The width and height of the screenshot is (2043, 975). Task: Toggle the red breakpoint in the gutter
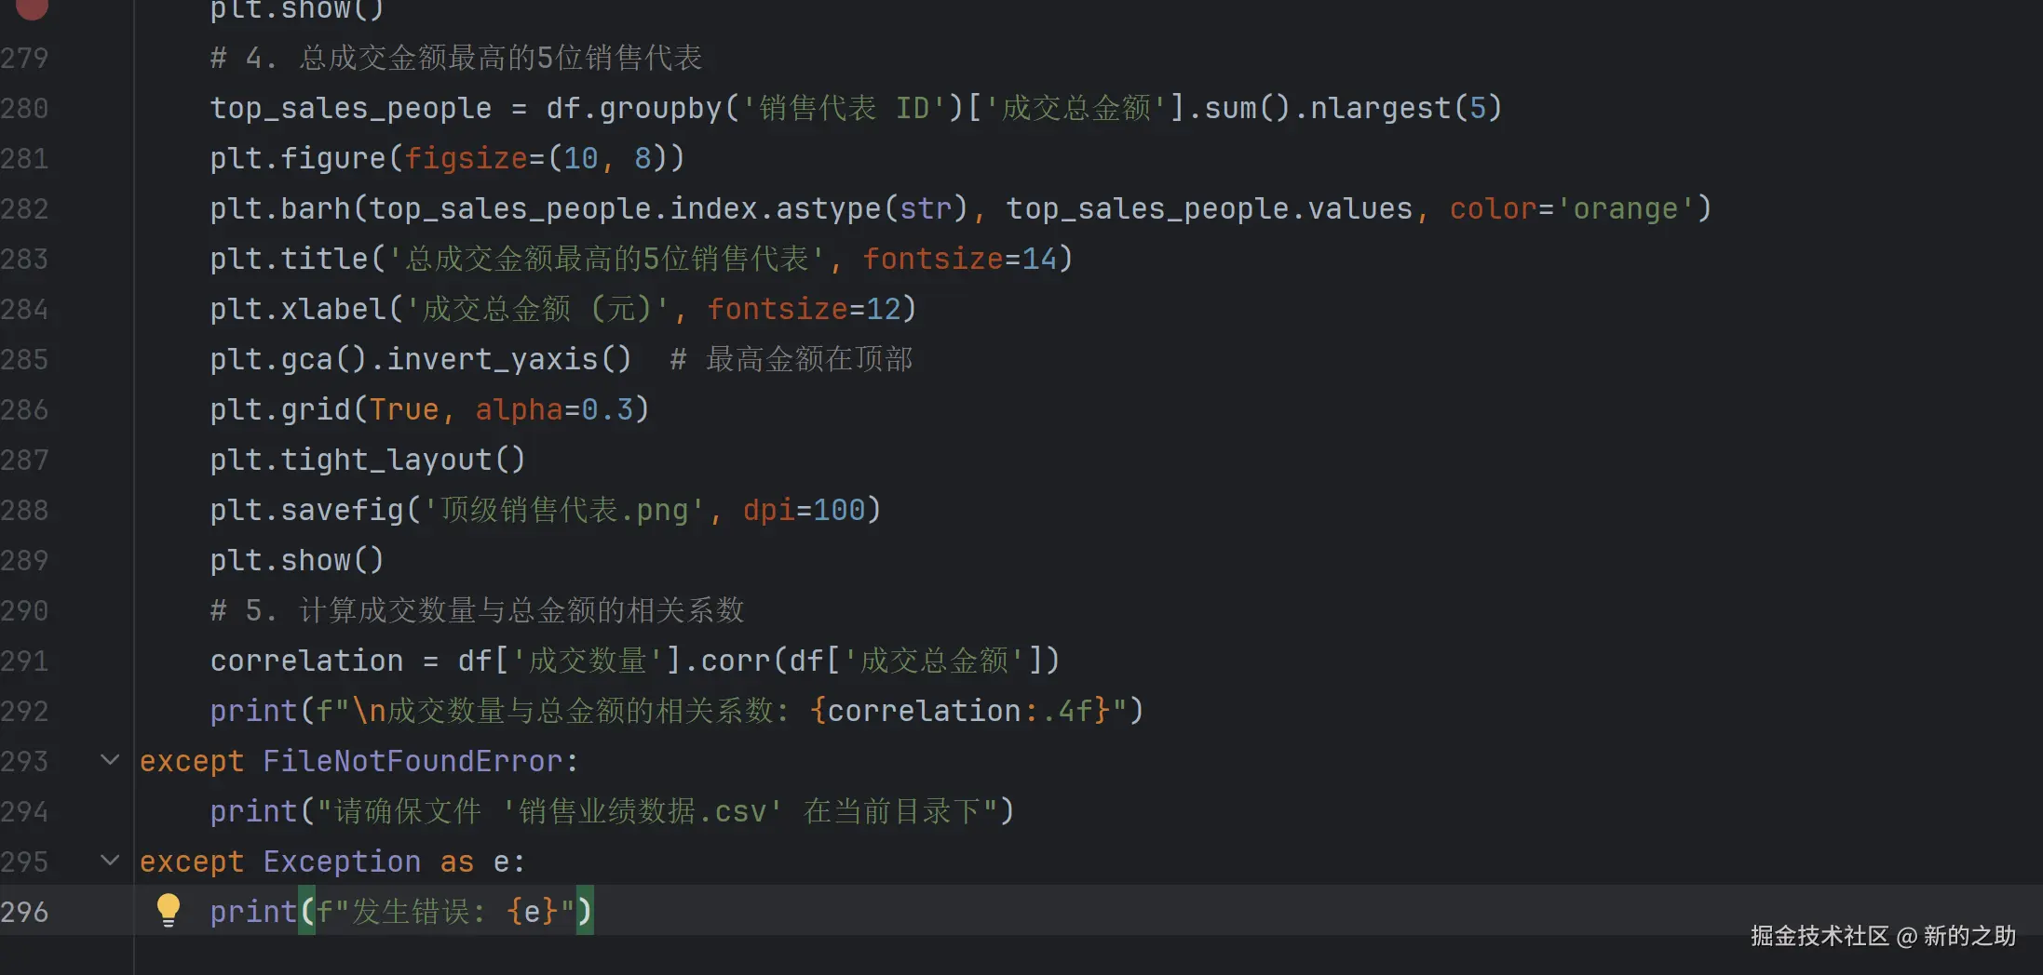(x=31, y=9)
